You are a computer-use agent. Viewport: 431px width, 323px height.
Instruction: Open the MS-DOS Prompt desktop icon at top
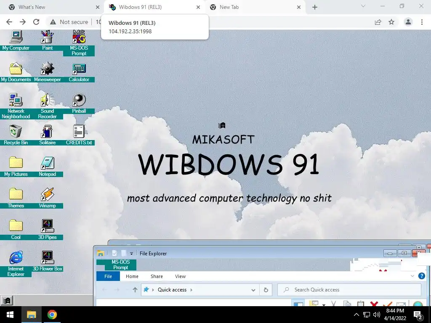79,43
